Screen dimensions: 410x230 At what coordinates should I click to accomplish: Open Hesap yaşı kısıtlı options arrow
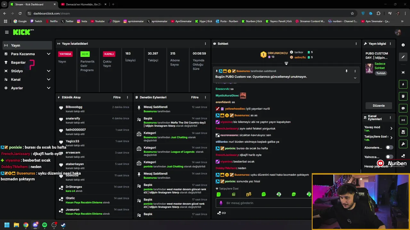pyautogui.click(x=391, y=166)
